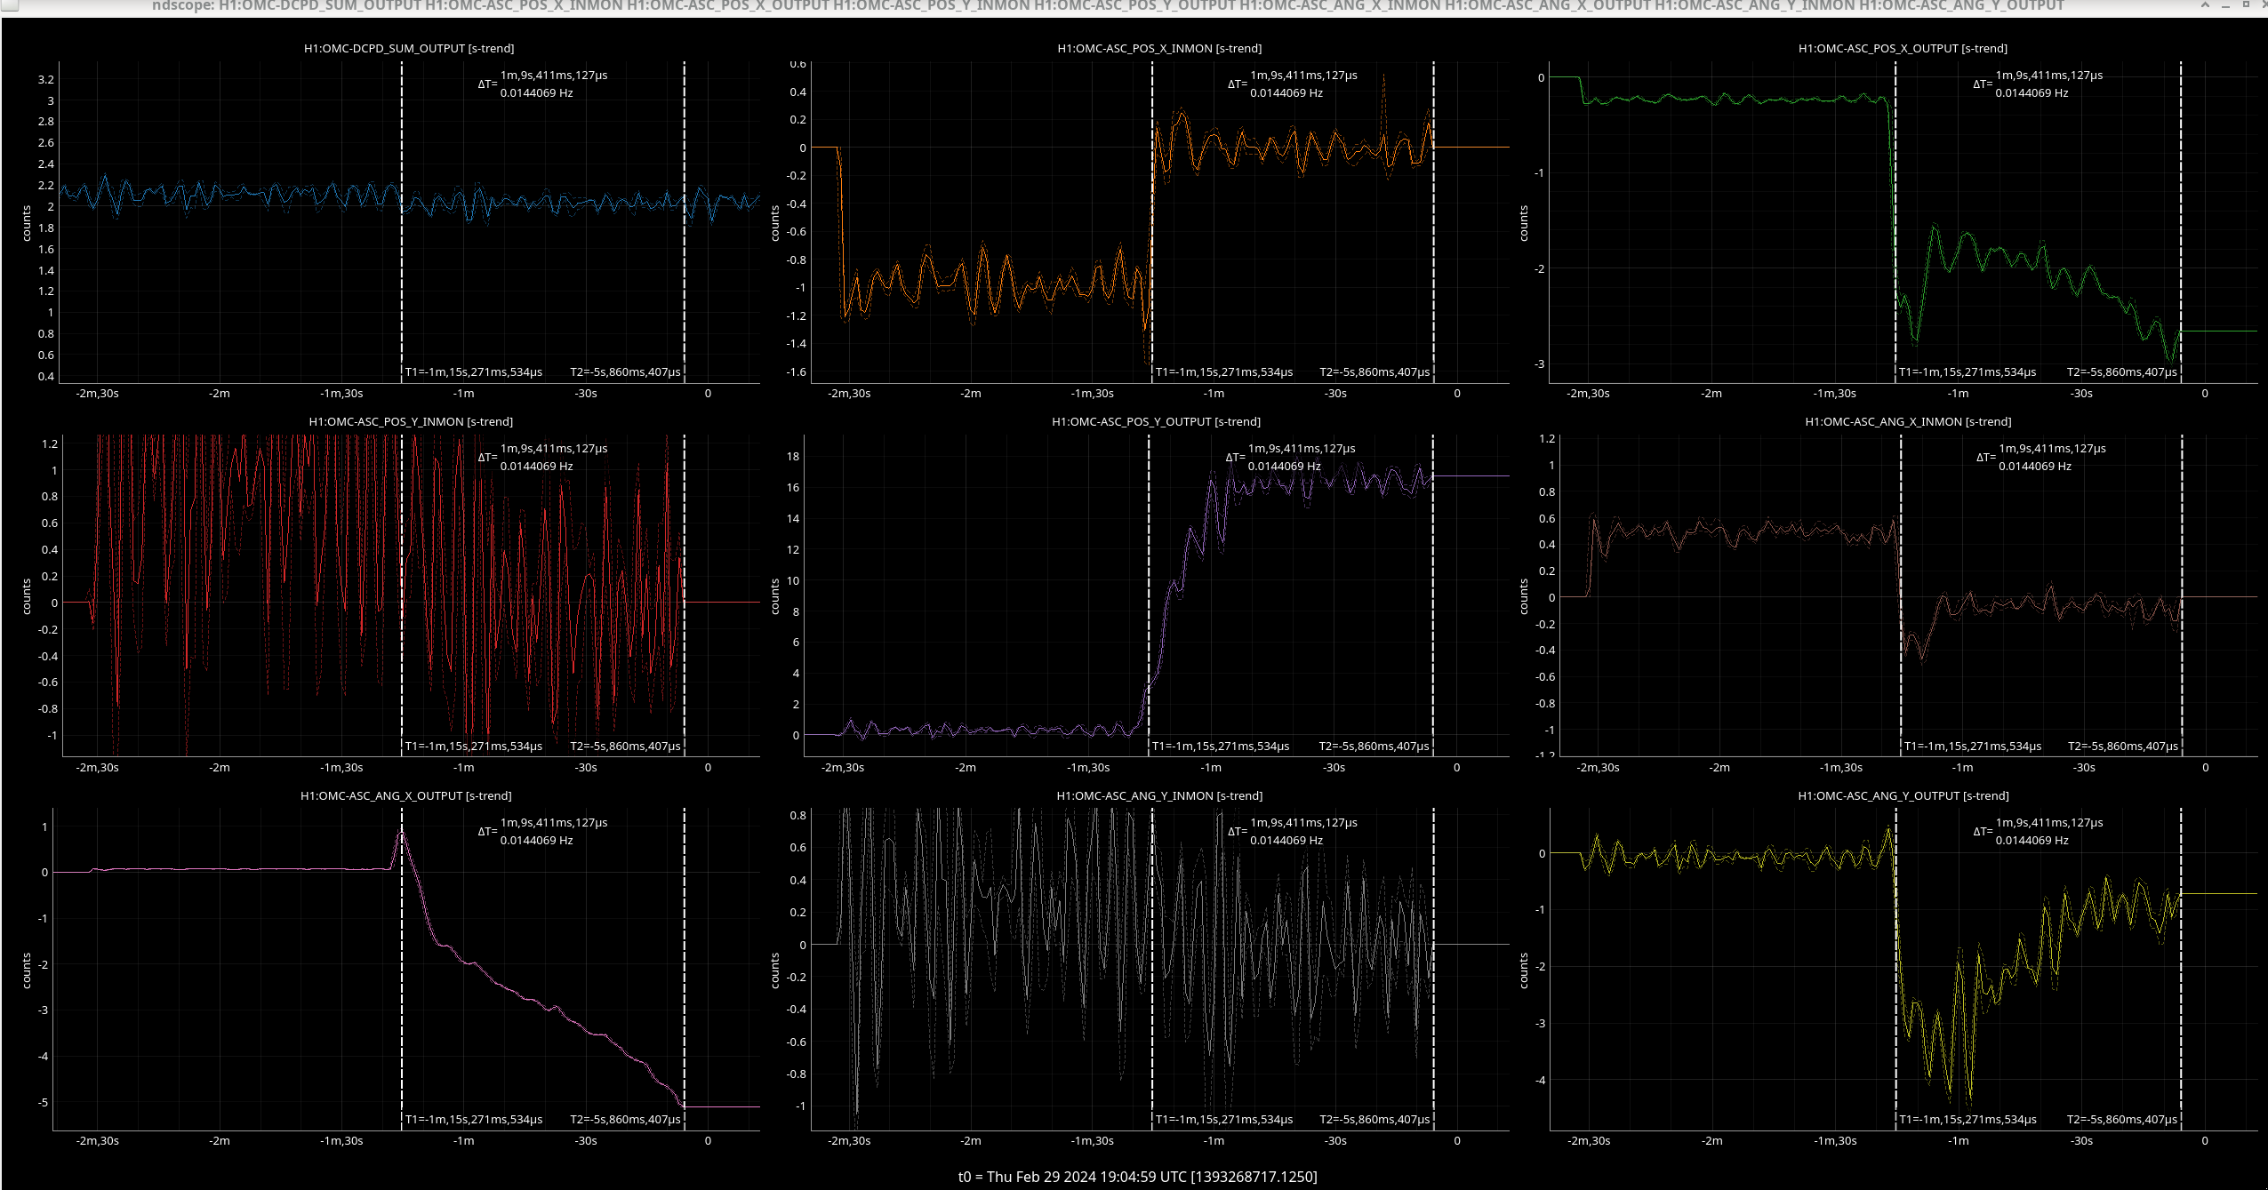
Task: Click the '-1m' x-axis tick in ANG_X_INMON plot
Action: click(1962, 767)
